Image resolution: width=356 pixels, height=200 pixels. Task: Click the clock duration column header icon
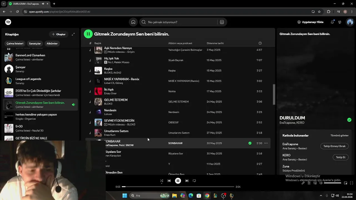pyautogui.click(x=260, y=43)
